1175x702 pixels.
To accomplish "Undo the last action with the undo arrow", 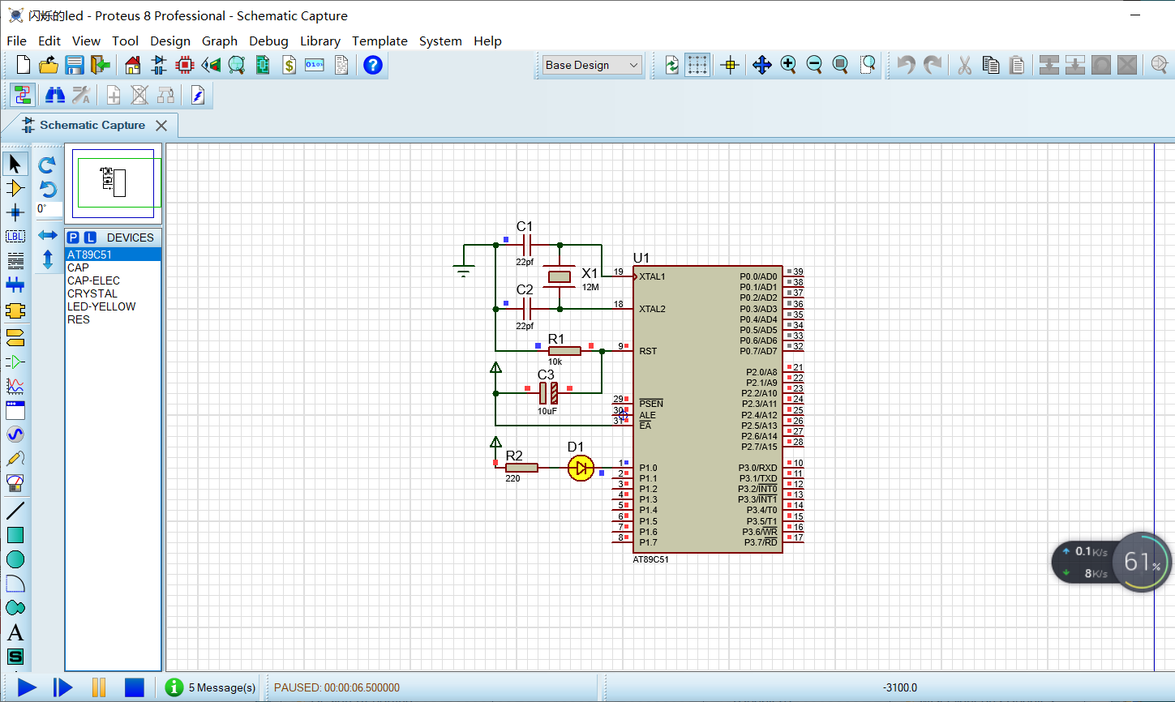I will tap(906, 65).
